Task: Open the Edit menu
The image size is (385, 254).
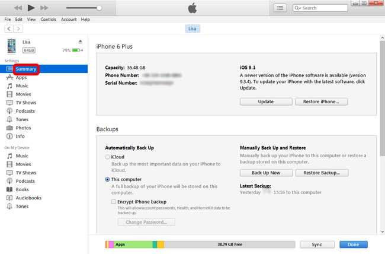Action: [19, 19]
